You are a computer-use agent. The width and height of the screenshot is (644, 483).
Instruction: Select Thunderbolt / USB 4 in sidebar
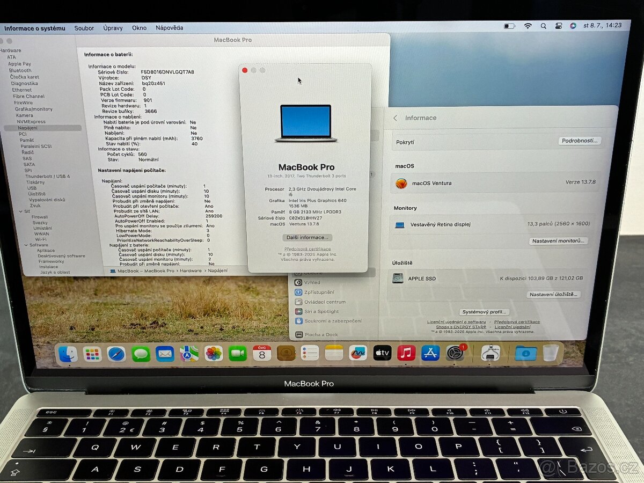(48, 176)
